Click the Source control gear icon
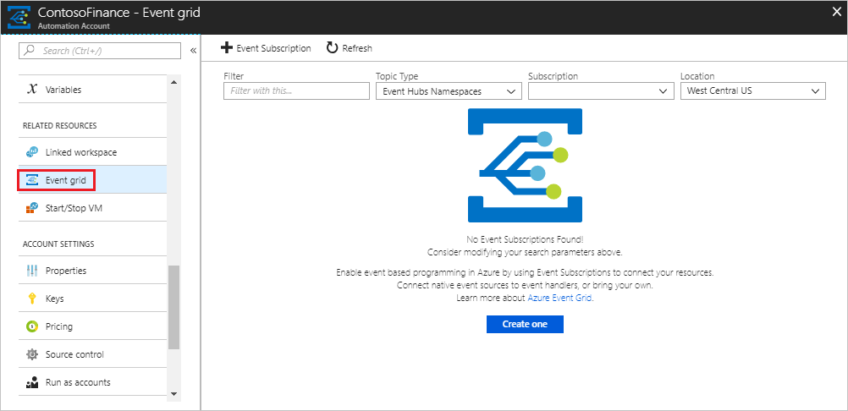This screenshot has width=848, height=411. (x=32, y=354)
